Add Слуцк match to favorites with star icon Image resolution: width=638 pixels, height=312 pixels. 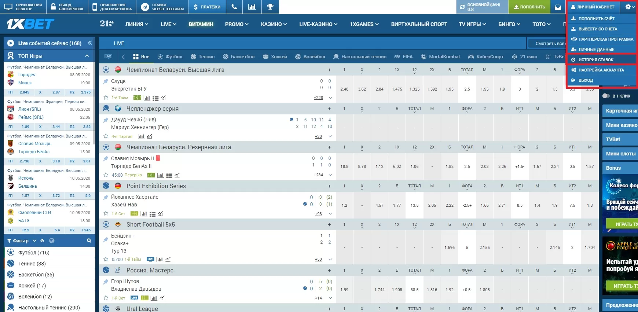coord(106,98)
